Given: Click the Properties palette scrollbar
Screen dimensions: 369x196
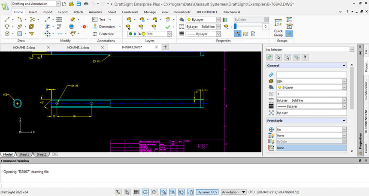Looking at the screenshot, I should (352, 88).
